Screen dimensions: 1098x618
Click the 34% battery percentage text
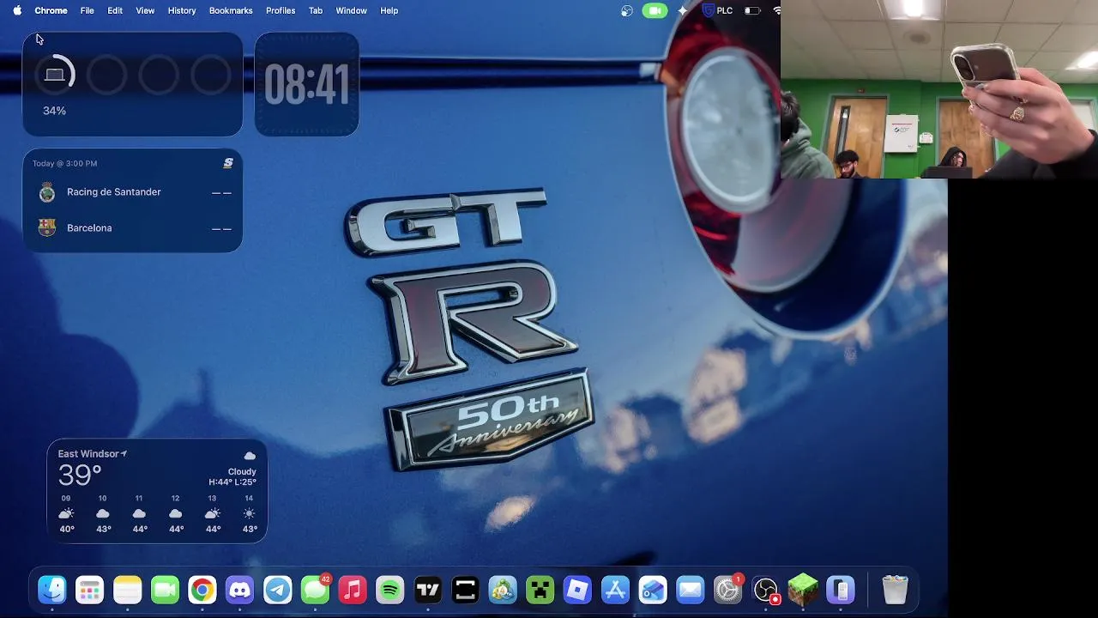(54, 111)
